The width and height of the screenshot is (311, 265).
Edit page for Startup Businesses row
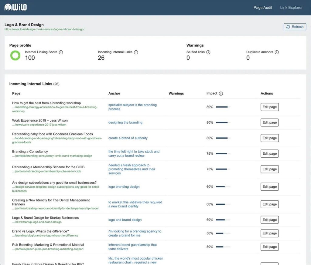tap(269, 220)
